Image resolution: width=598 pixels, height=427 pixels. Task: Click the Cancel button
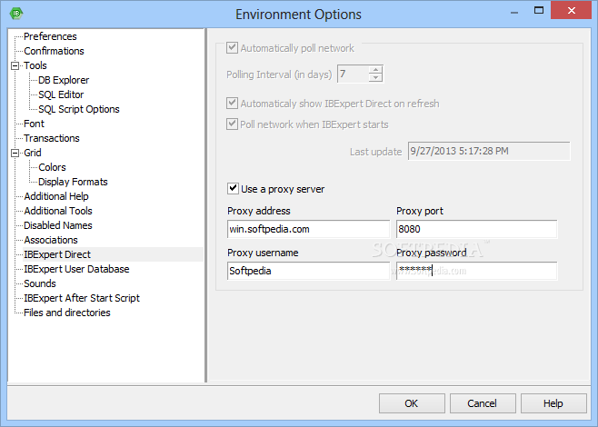click(x=483, y=403)
